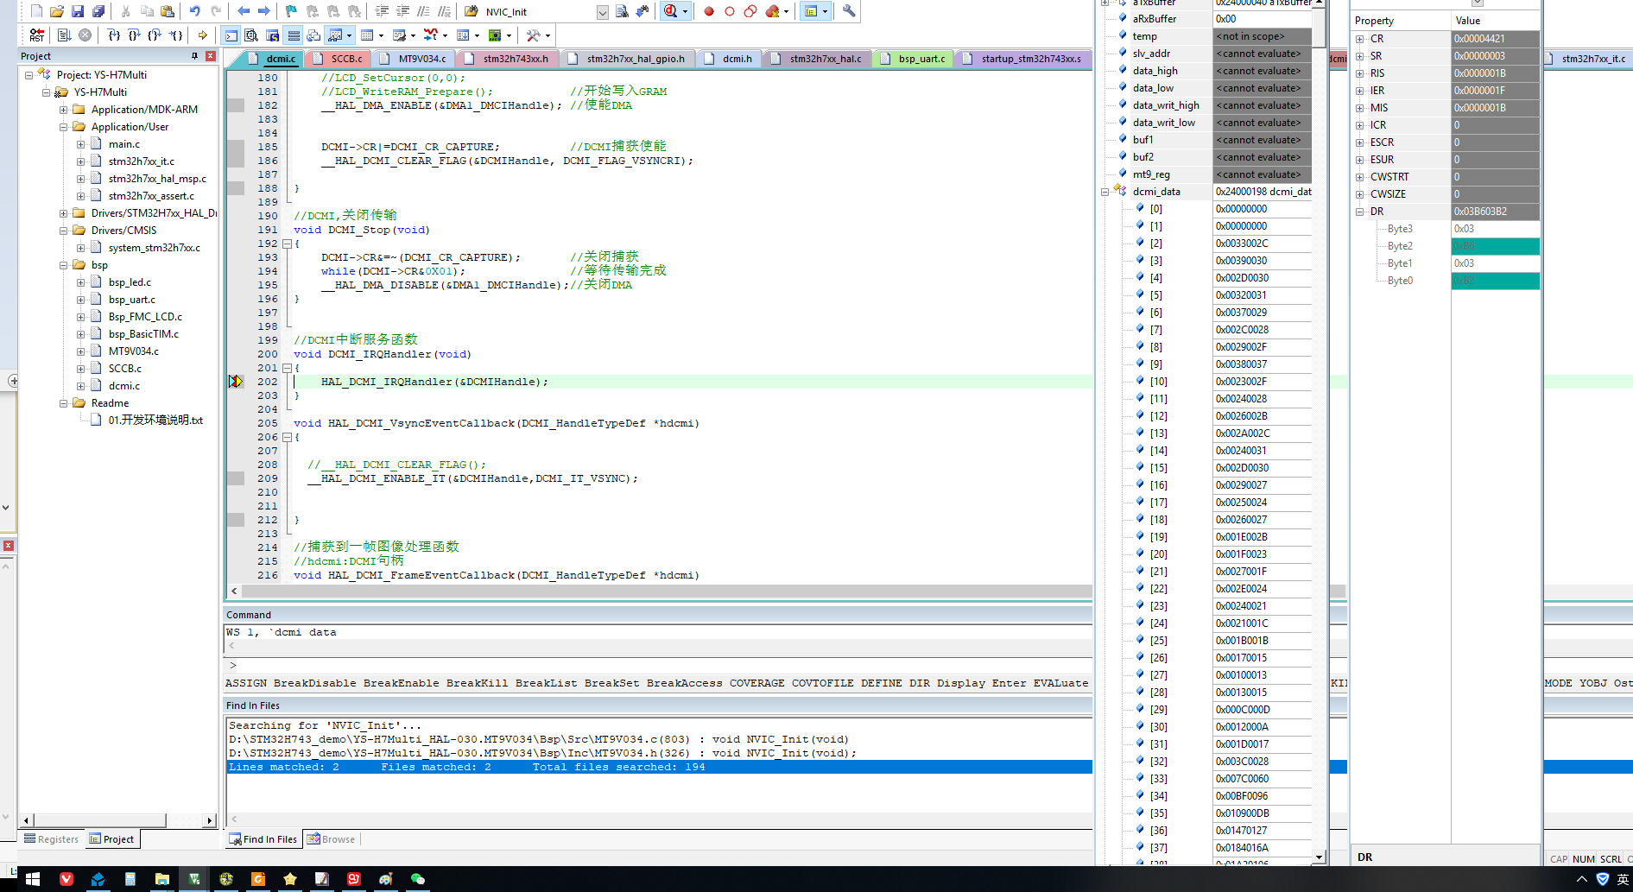Save all files with the multi-disk icon

(x=98, y=11)
